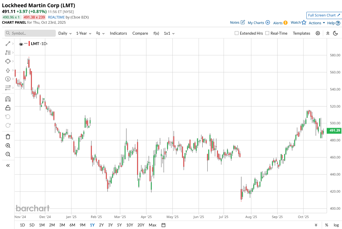The image size is (342, 229).
Task: Switch to dark mode moon icon
Action: point(335,33)
